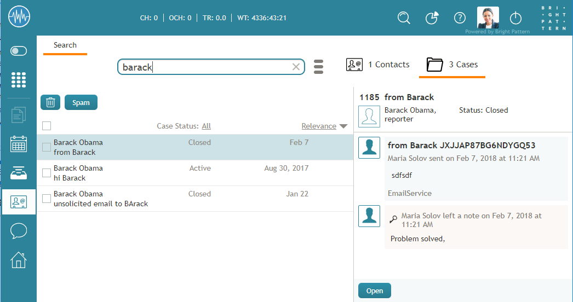Viewport: 573px width, 302px height.
Task: Click the dial pad icon in sidebar
Action: pos(19,80)
